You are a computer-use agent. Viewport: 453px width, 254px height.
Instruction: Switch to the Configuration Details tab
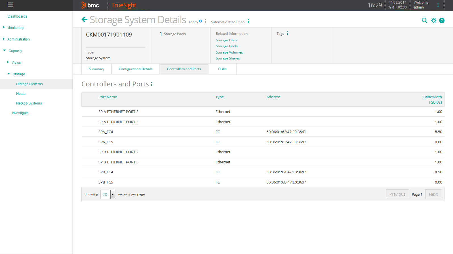pos(136,69)
